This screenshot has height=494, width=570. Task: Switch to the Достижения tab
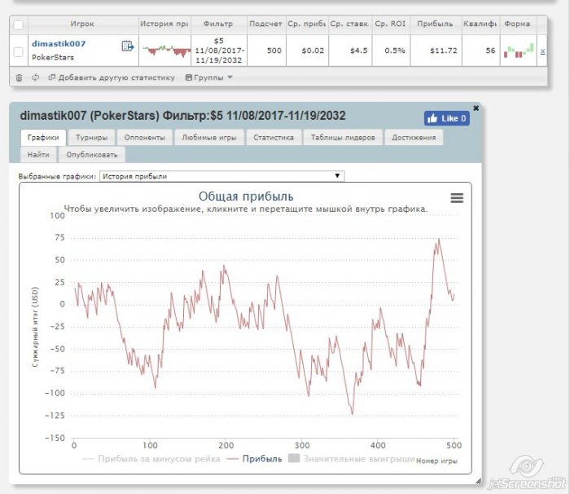point(414,138)
